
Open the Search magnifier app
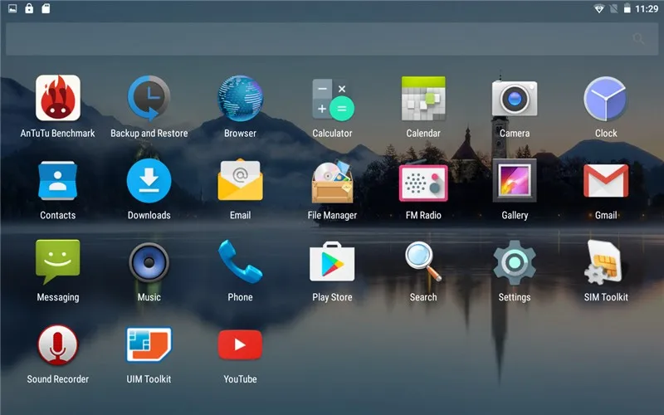[x=423, y=261]
